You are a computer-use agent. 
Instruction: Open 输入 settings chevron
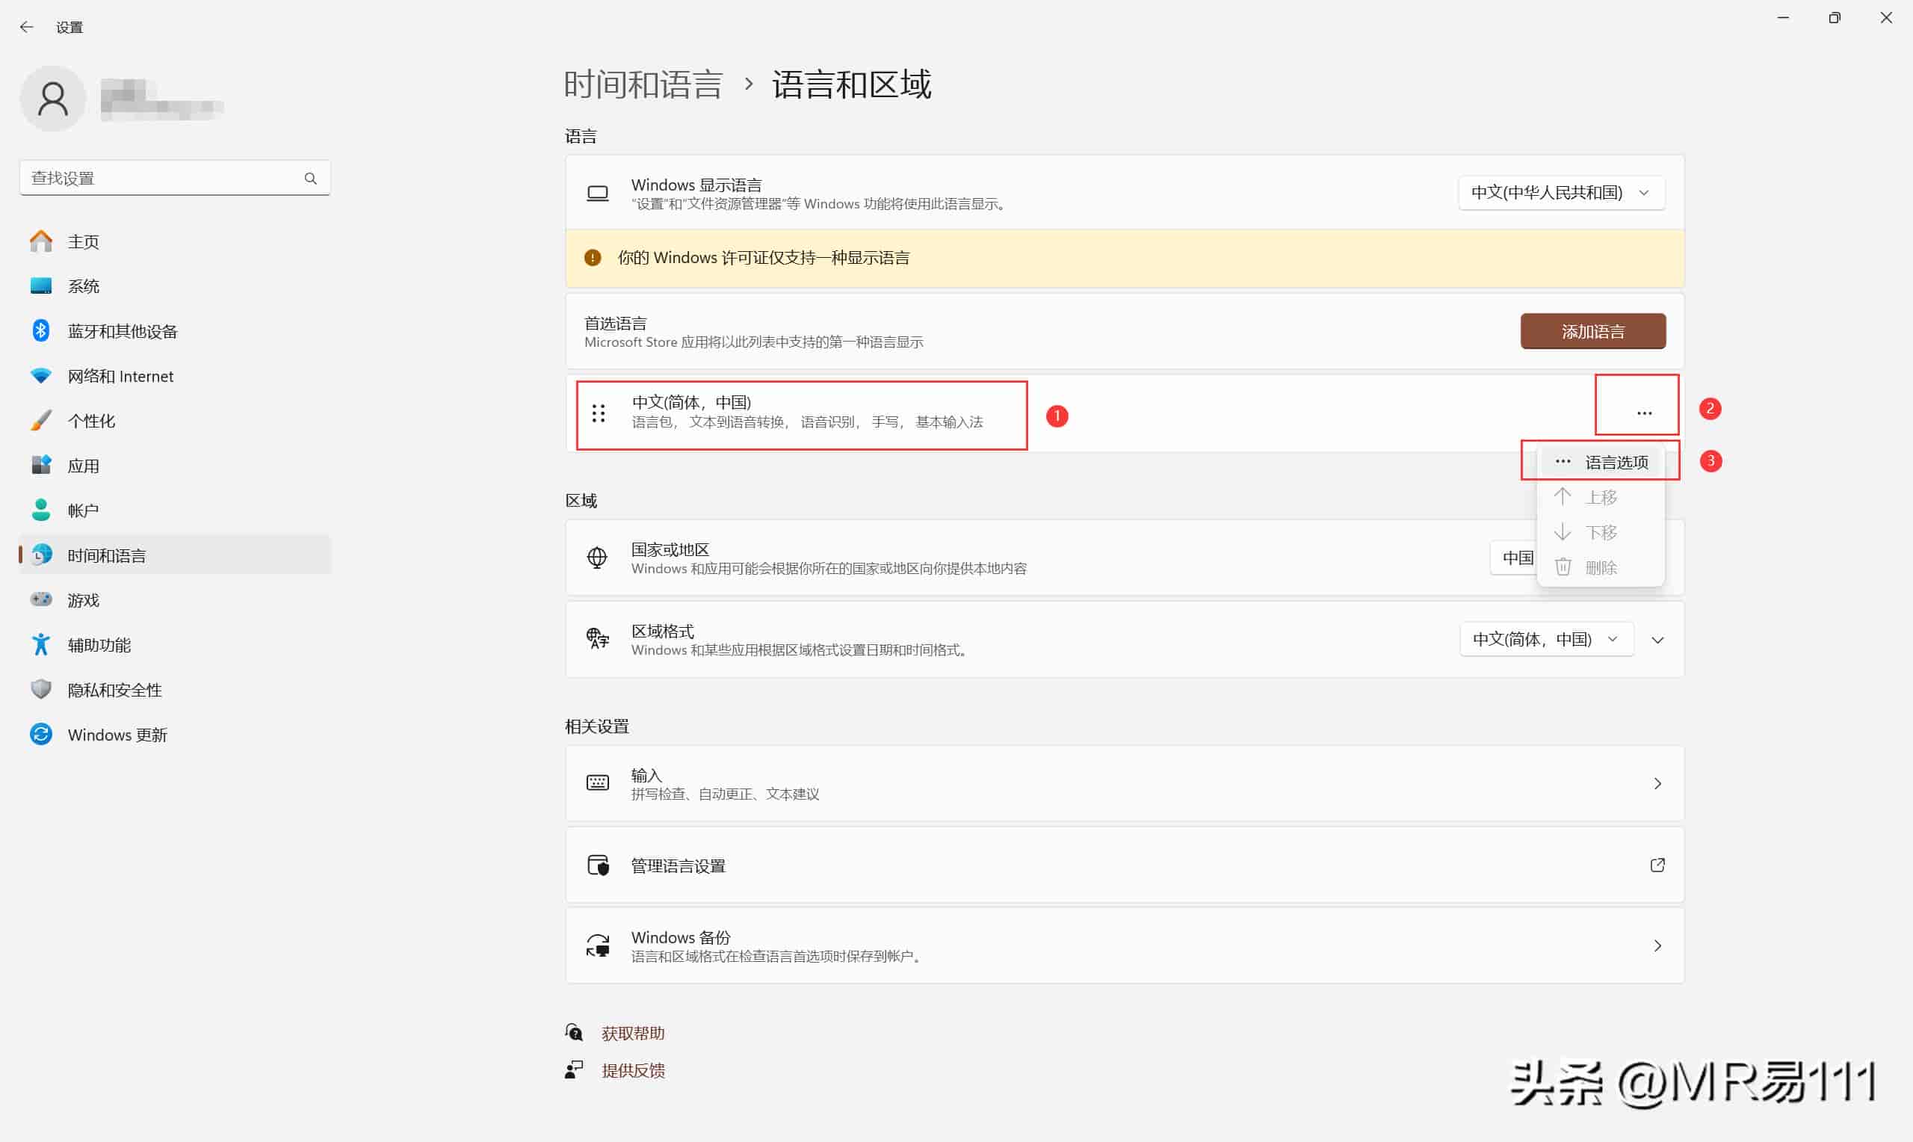pyautogui.click(x=1657, y=783)
